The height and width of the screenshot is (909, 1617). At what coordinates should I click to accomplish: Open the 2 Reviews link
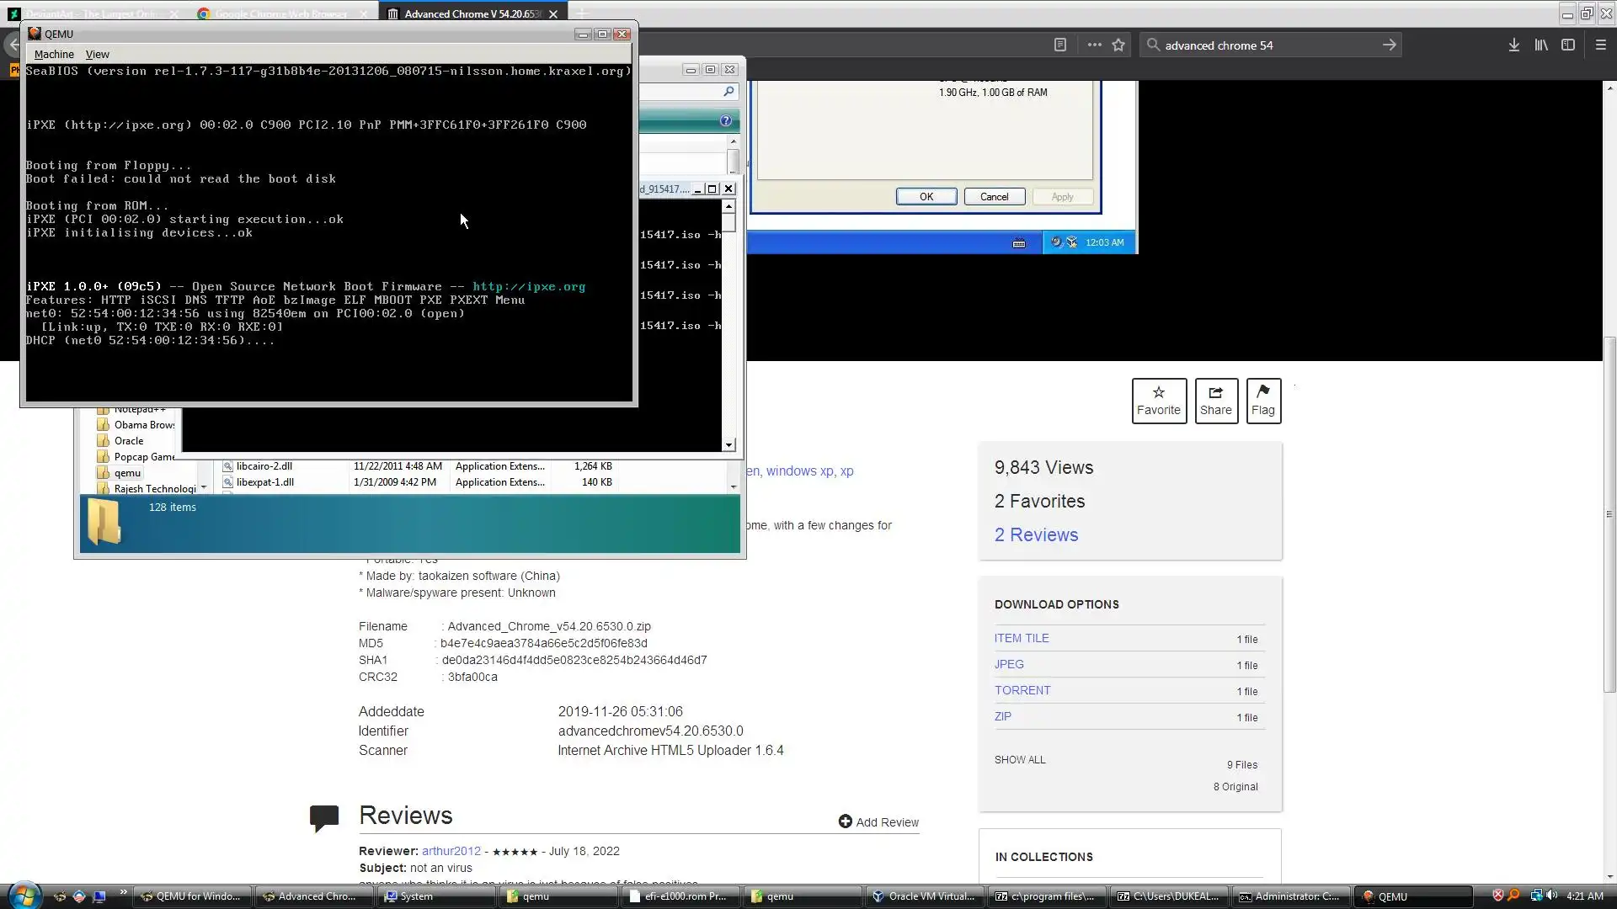click(x=1036, y=534)
